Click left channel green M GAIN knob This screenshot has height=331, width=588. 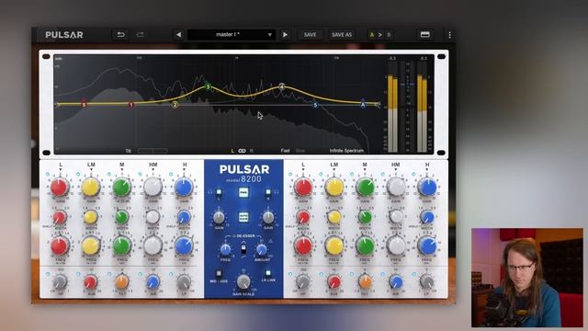click(x=122, y=188)
